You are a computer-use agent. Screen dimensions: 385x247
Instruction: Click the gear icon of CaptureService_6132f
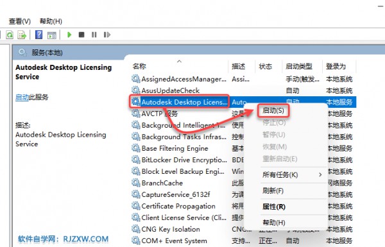[x=135, y=194]
